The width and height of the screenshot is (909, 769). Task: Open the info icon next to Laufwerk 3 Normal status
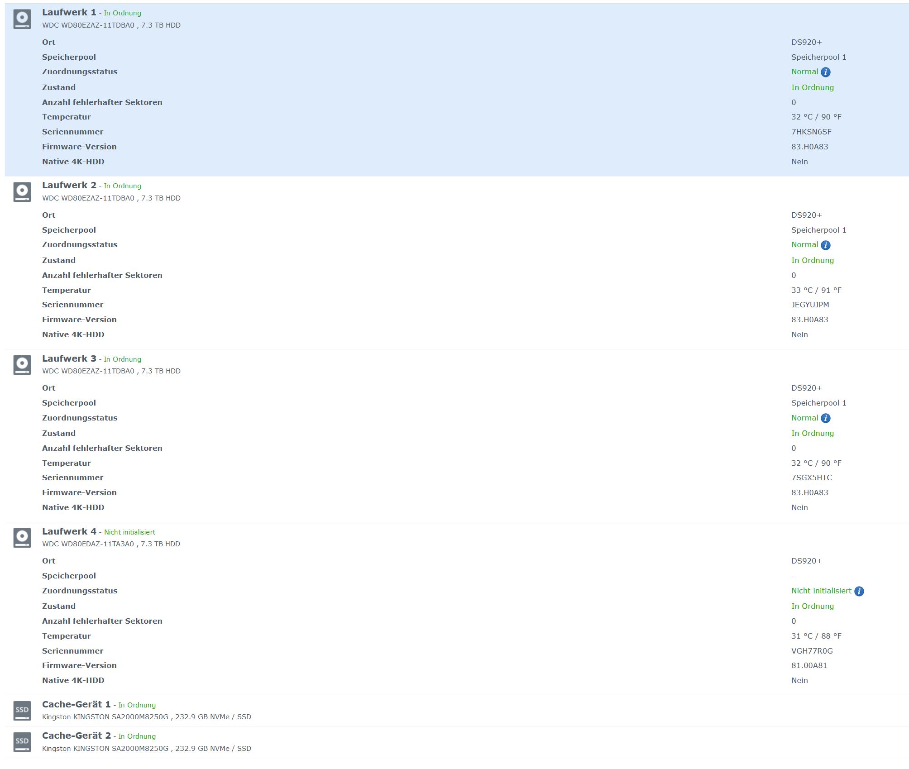coord(825,418)
